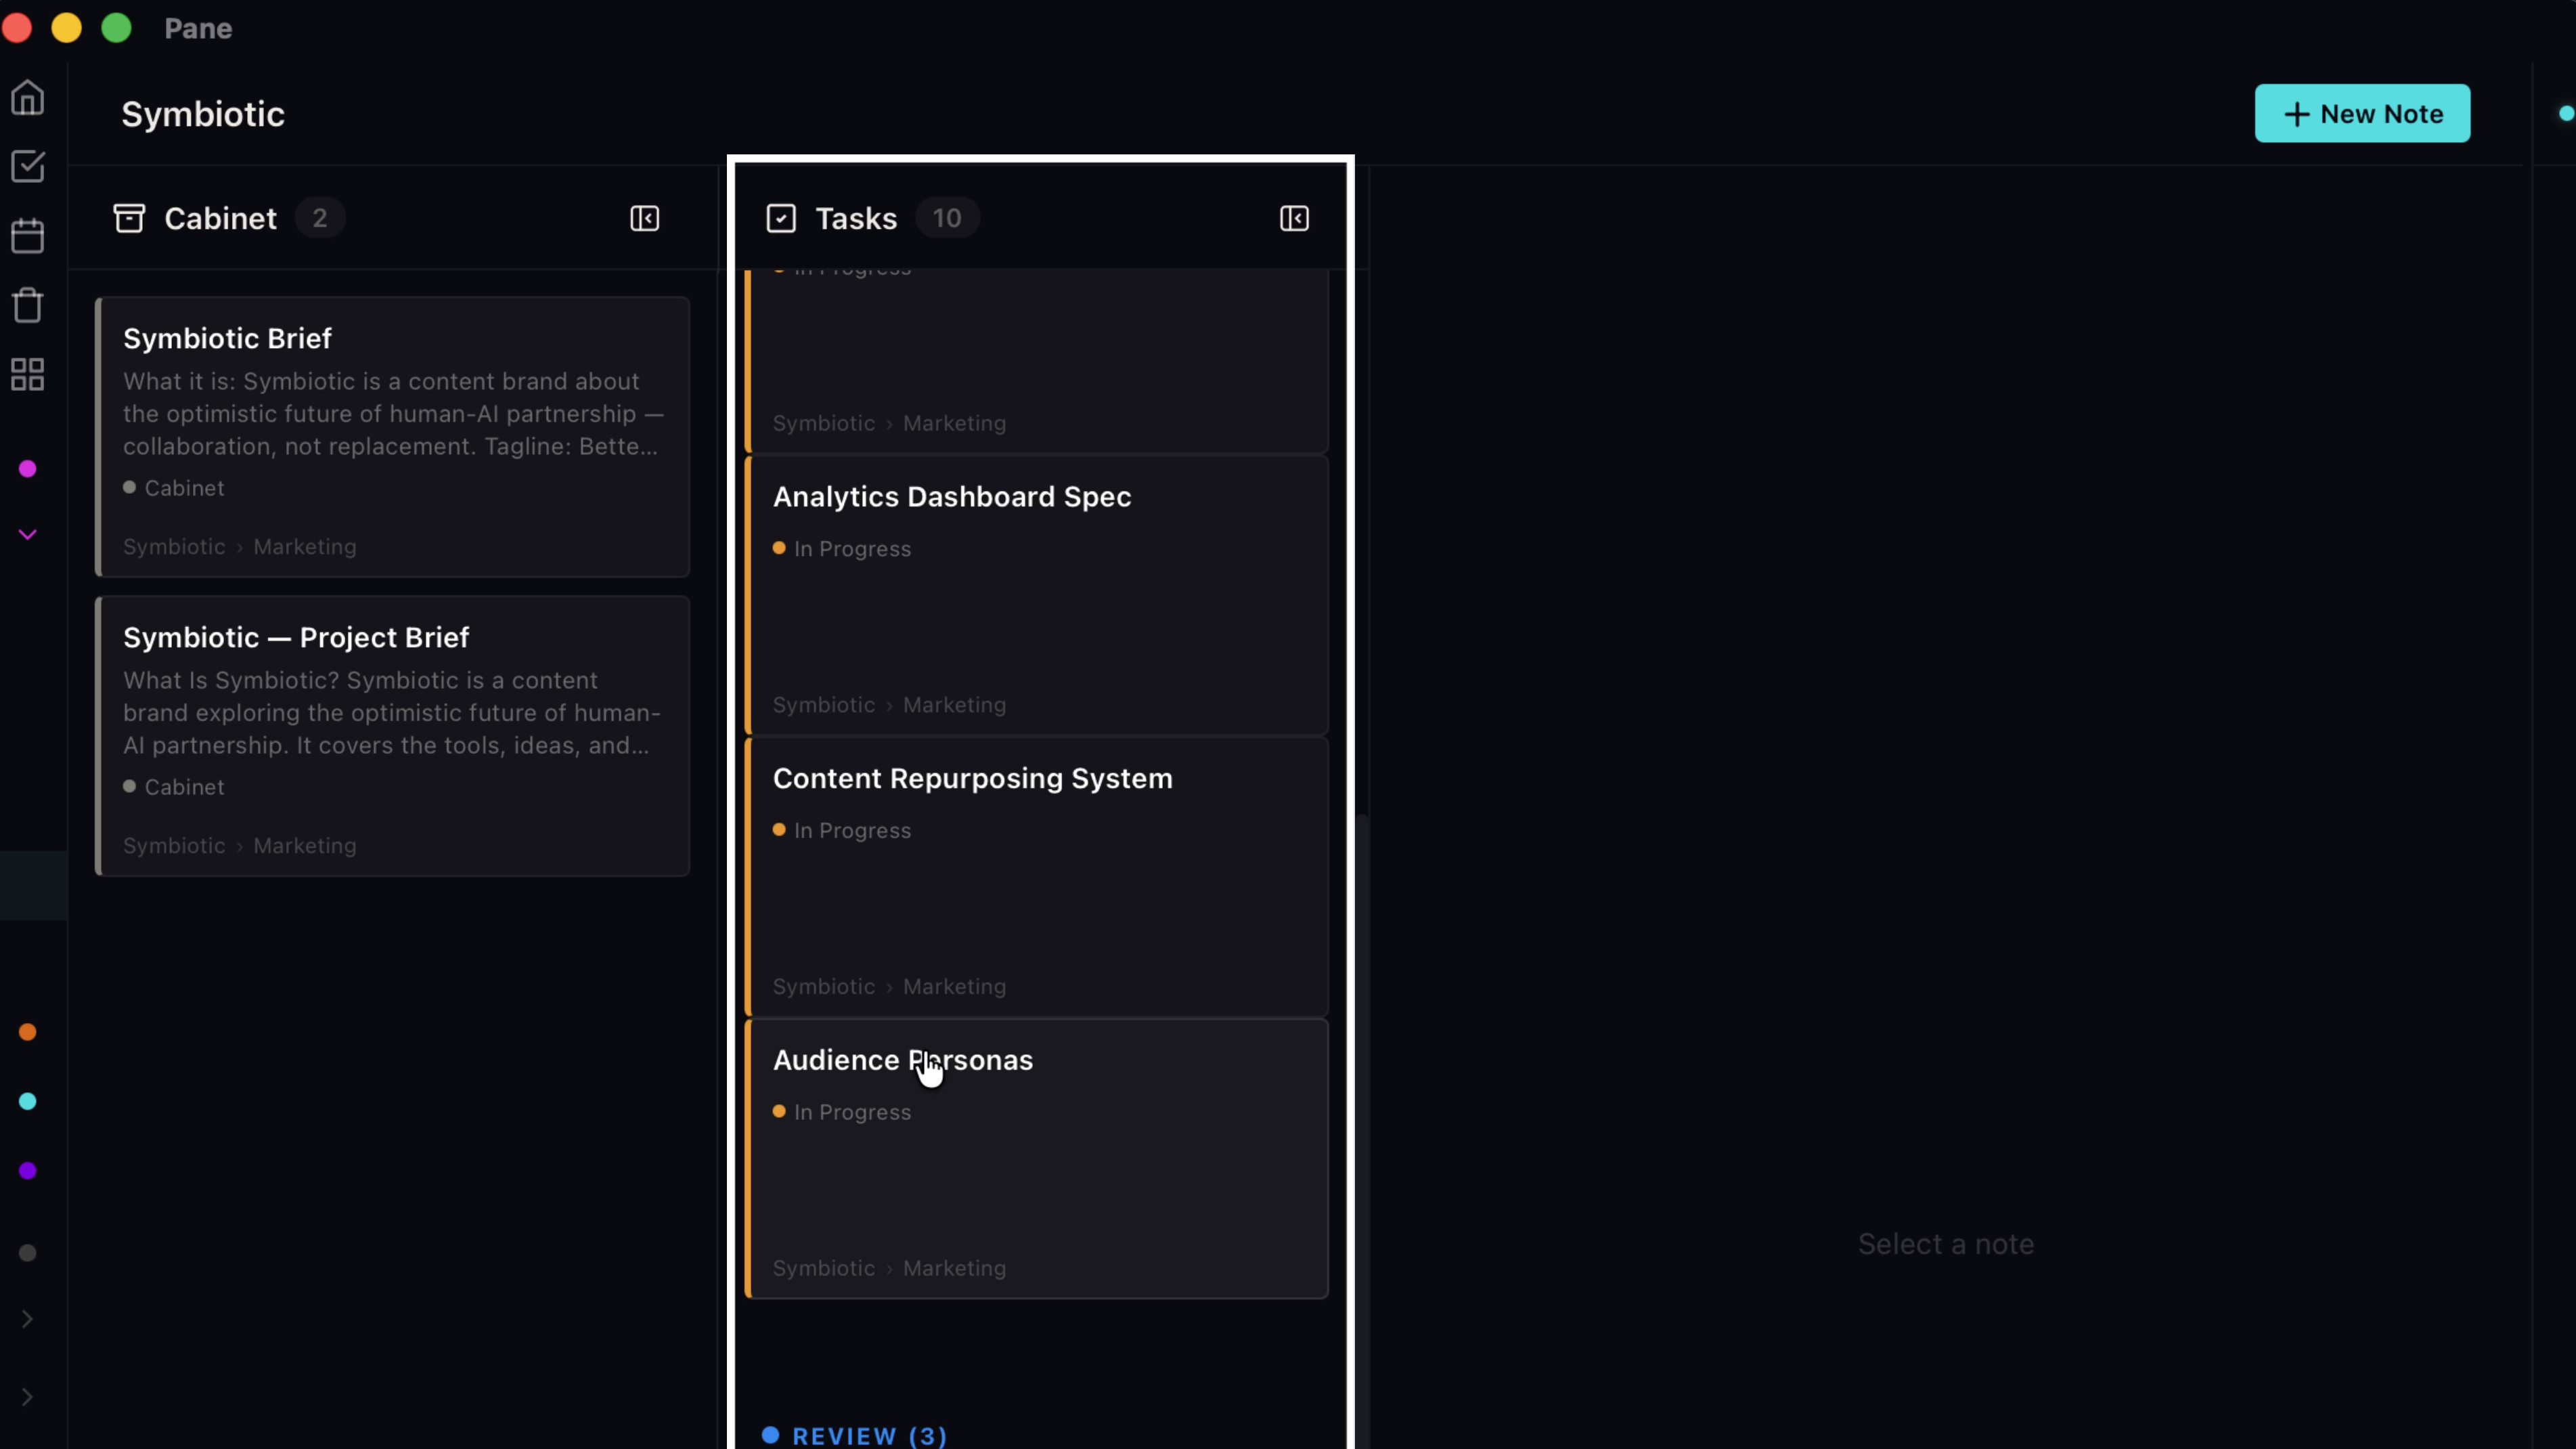Select the magenta workspace dot in sidebar
Image resolution: width=2576 pixels, height=1449 pixels.
pos(28,469)
